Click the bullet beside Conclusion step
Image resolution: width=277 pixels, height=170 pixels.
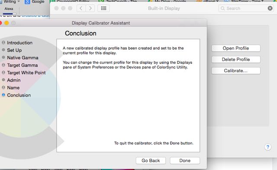coord(3,95)
